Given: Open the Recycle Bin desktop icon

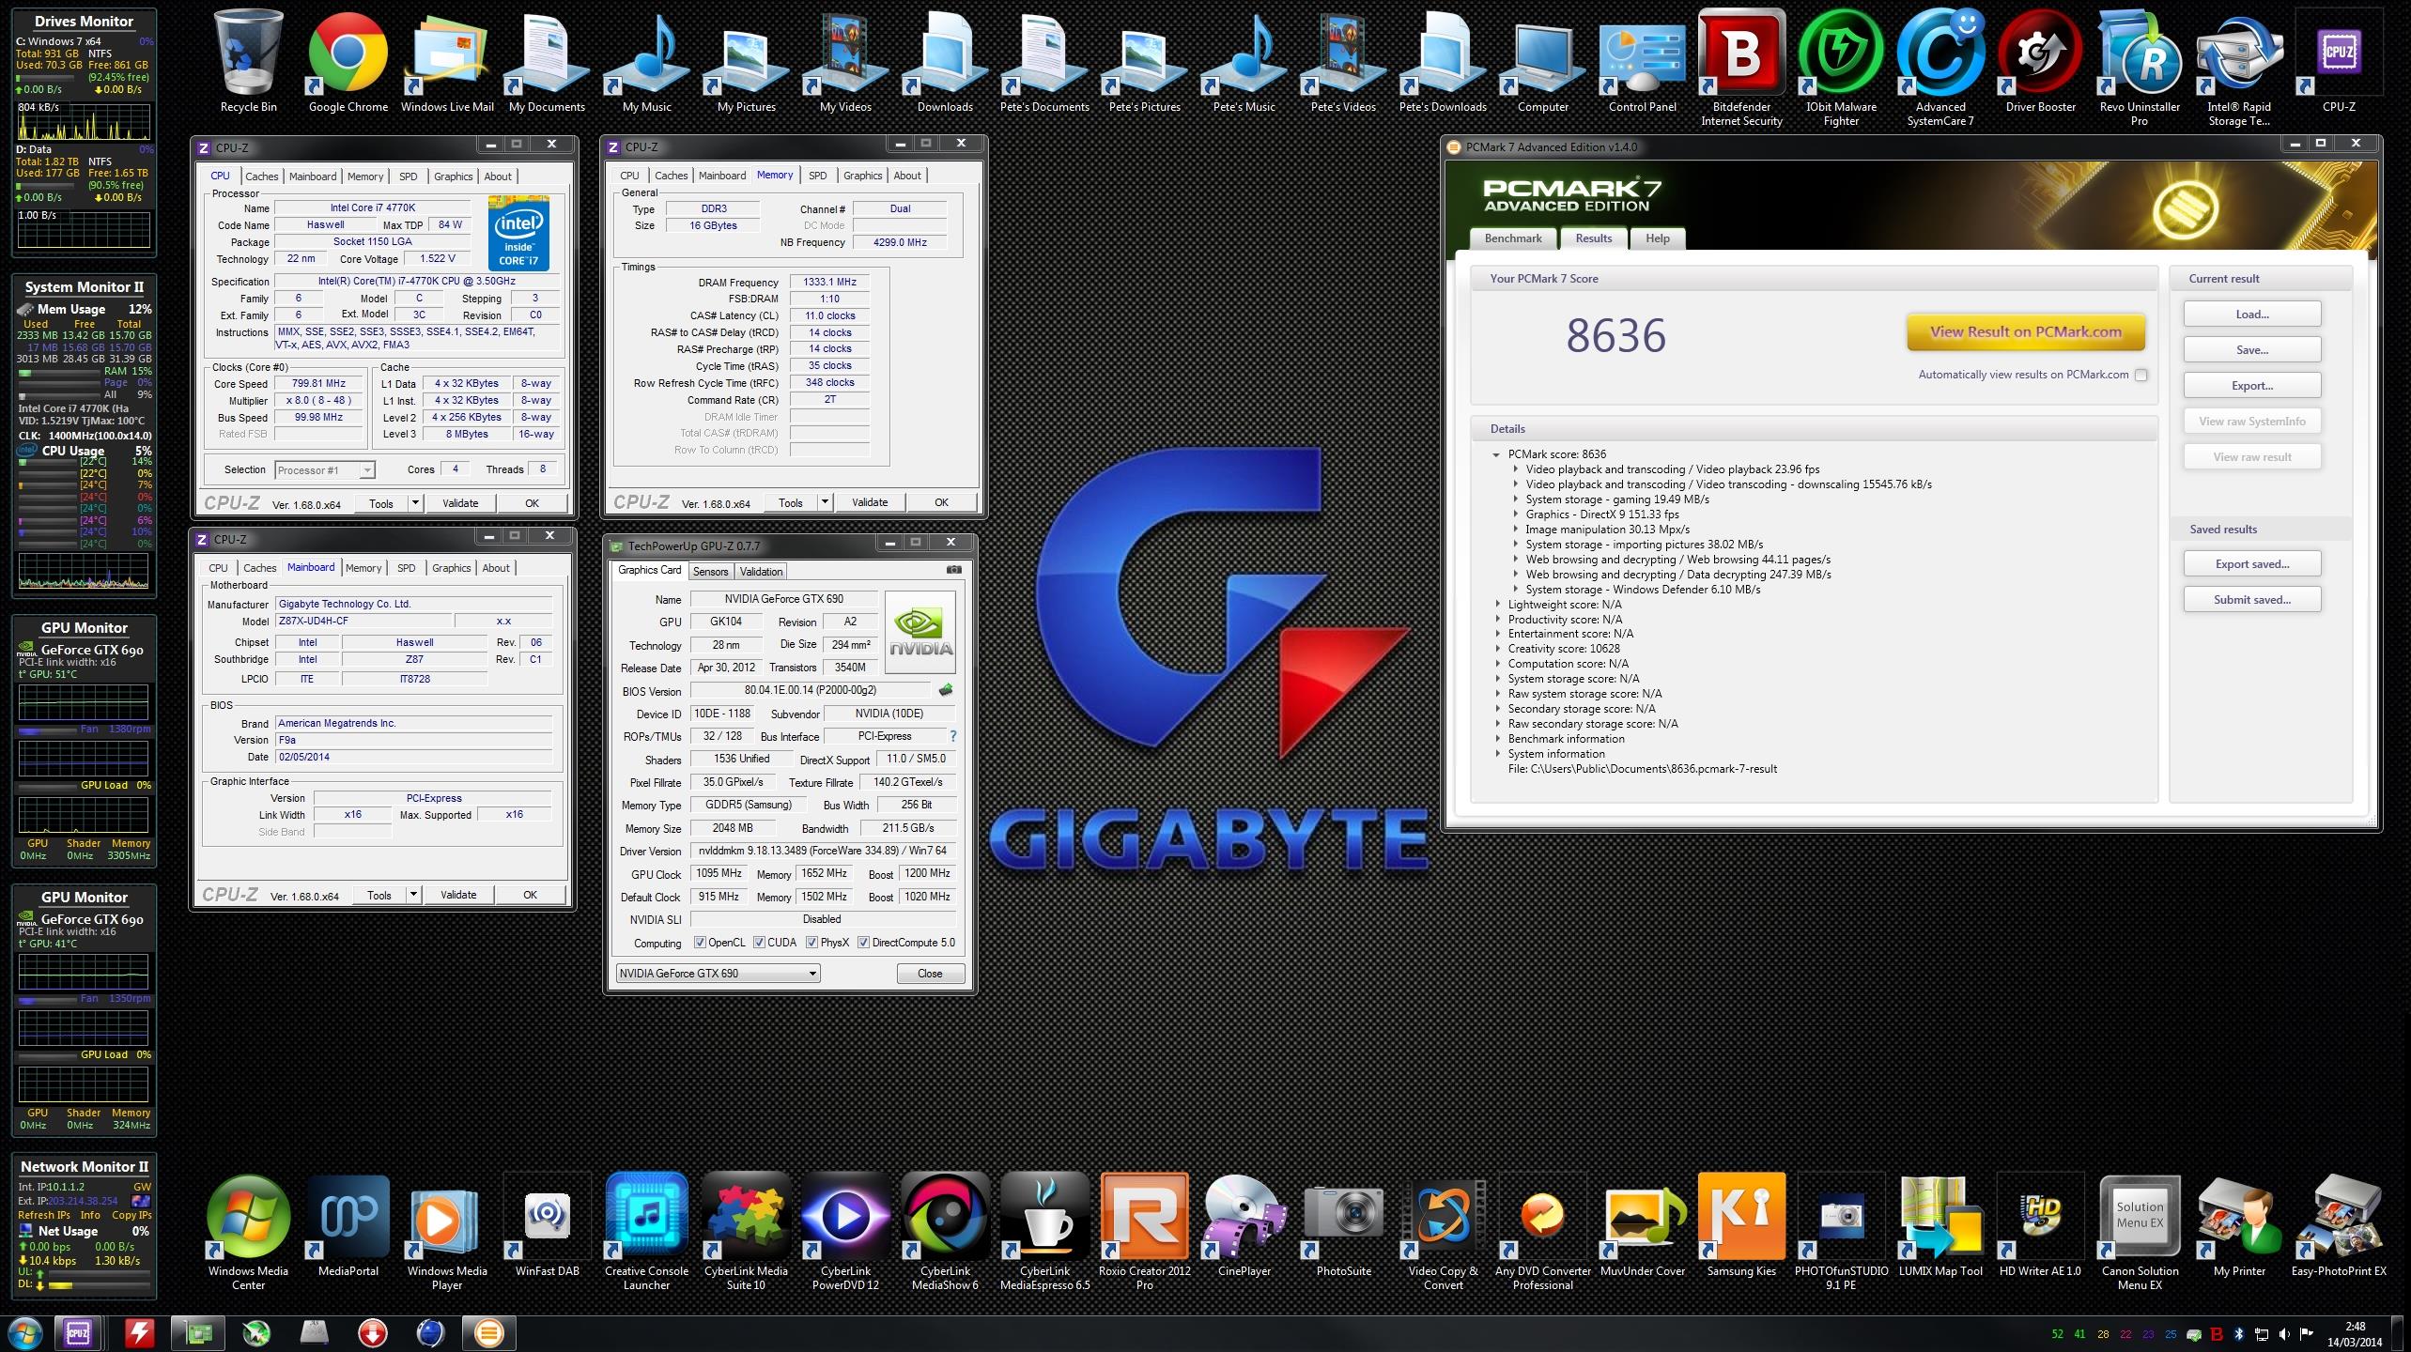Looking at the screenshot, I should (249, 61).
